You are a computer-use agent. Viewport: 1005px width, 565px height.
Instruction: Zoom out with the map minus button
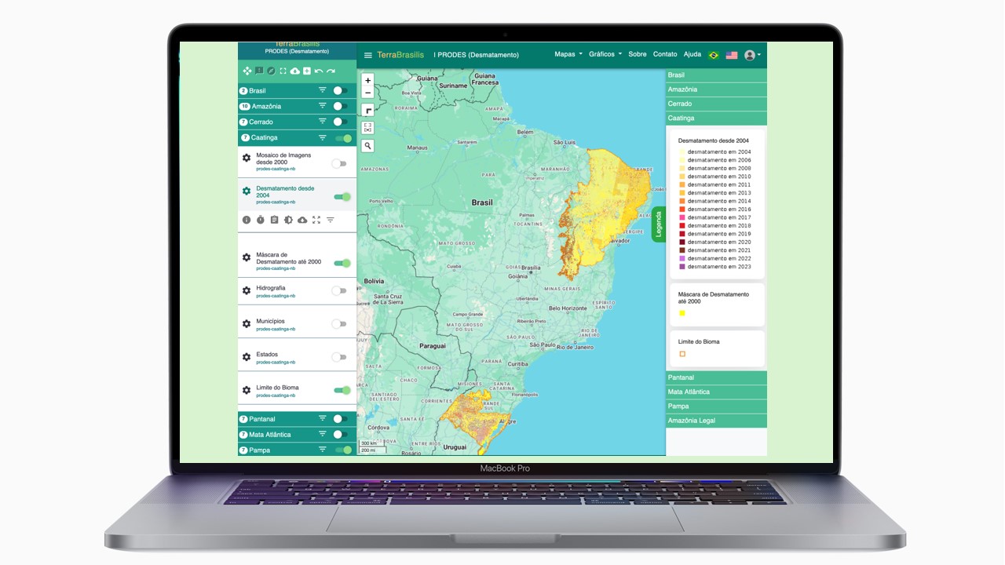pos(368,93)
